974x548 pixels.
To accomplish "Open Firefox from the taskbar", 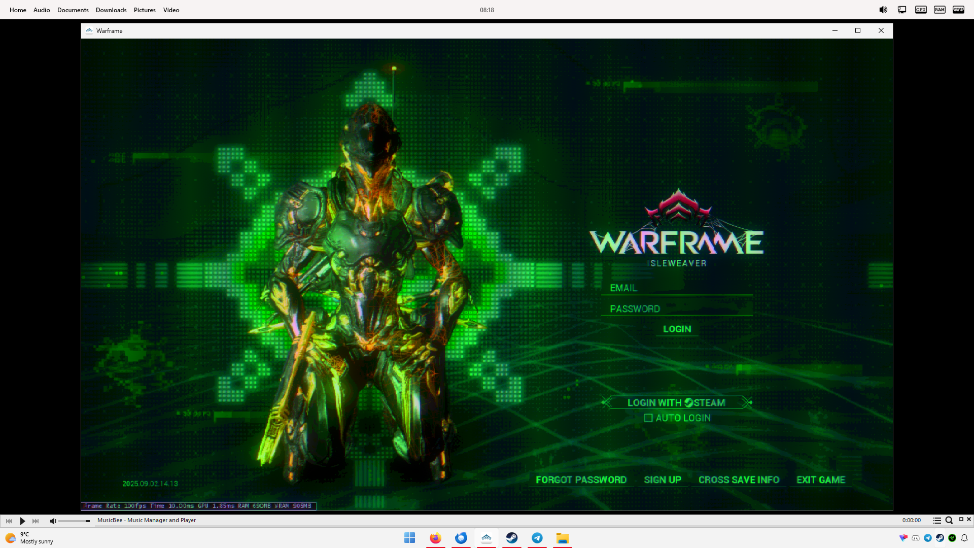I will pos(435,538).
